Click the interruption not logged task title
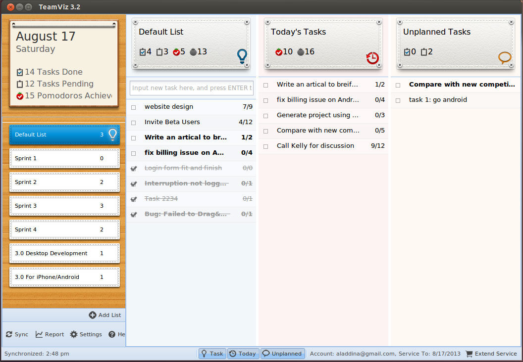The image size is (523, 362). click(x=185, y=183)
